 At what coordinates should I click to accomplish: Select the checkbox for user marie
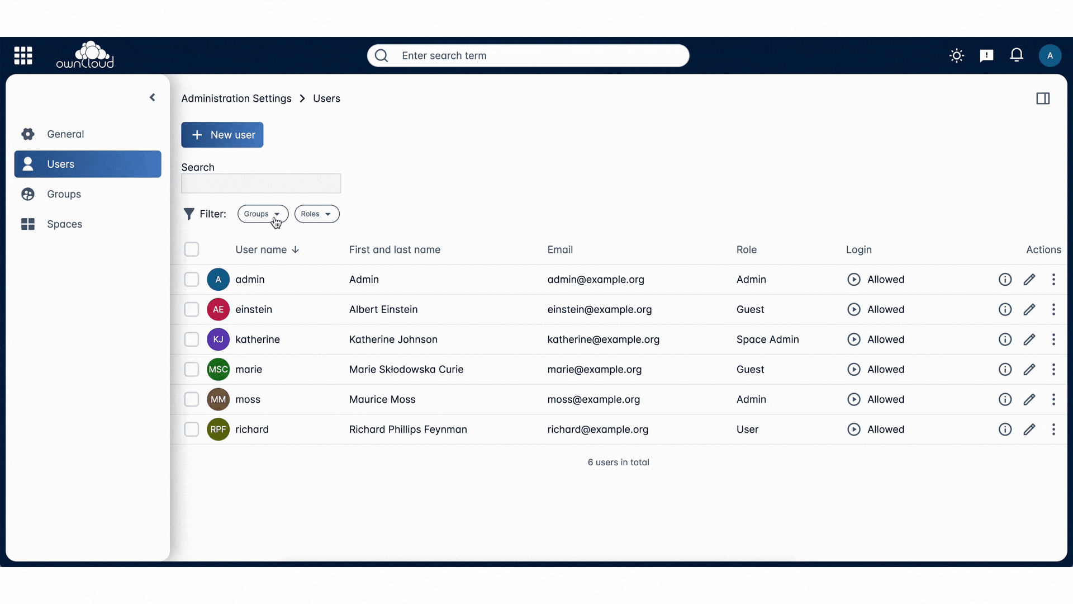pos(192,369)
